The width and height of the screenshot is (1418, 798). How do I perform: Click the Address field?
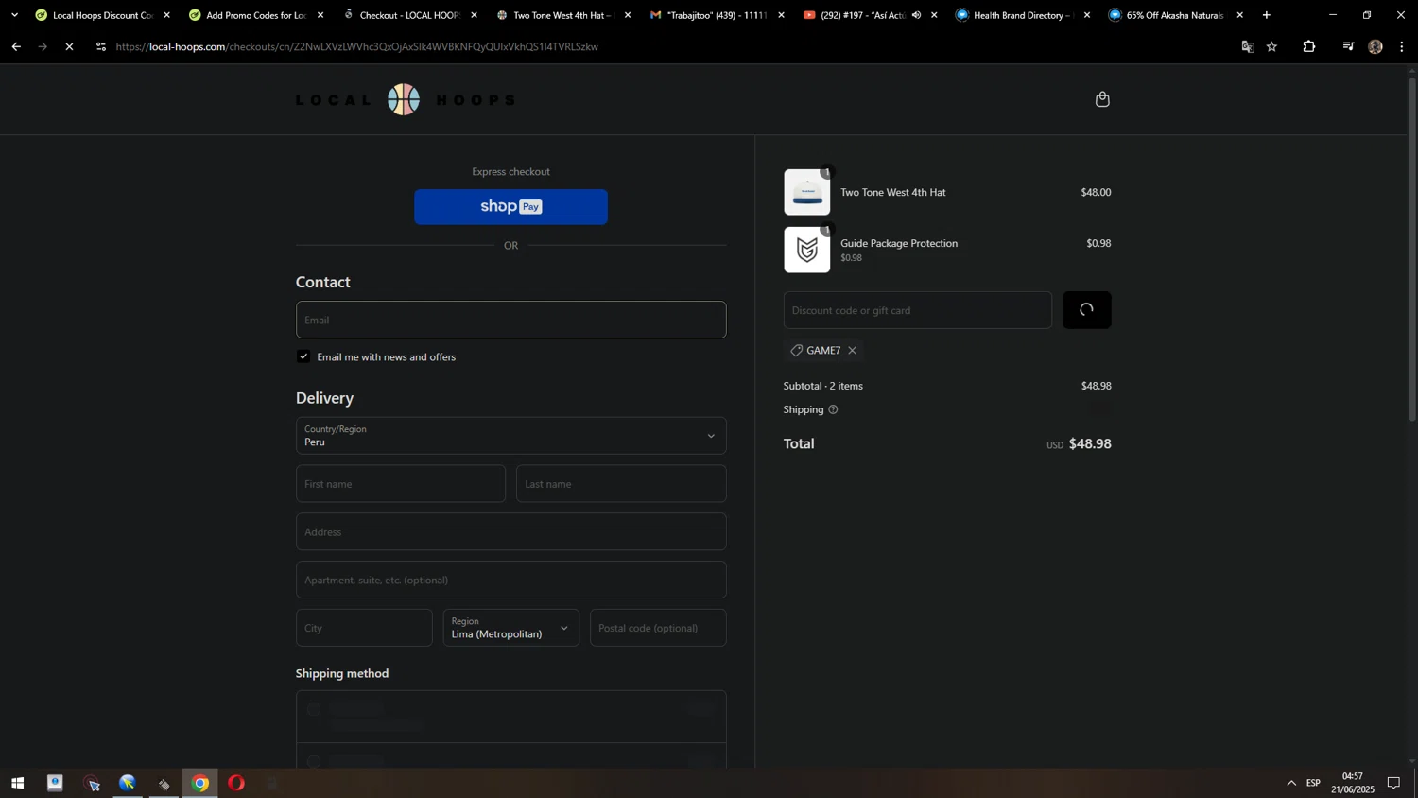(x=511, y=532)
